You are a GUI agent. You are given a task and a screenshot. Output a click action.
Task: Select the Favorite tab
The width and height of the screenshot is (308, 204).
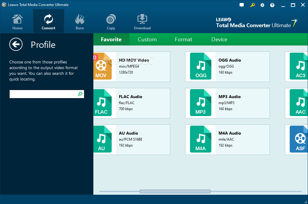coord(111,39)
